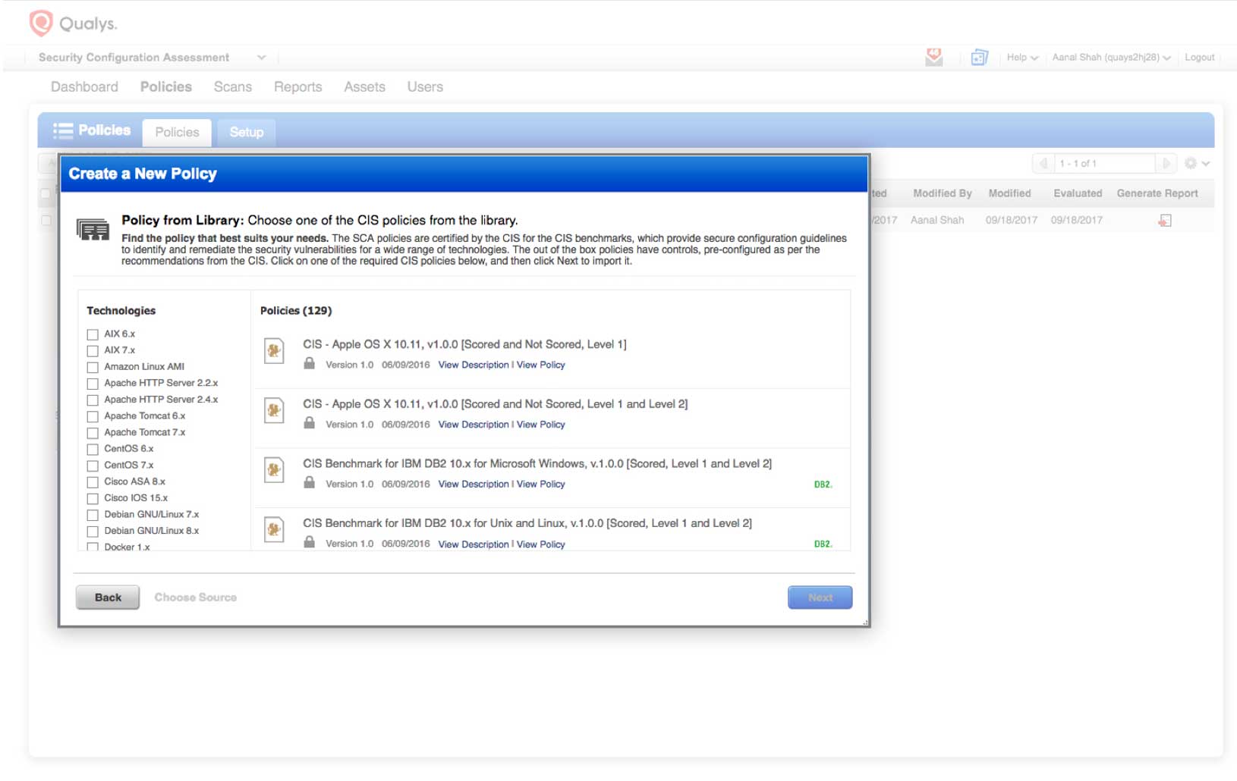
Task: Open View Description for Apple OS X Level 1
Action: 474,365
